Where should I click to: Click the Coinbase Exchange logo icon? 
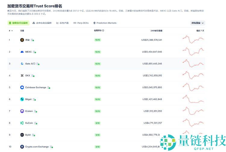click(22, 87)
